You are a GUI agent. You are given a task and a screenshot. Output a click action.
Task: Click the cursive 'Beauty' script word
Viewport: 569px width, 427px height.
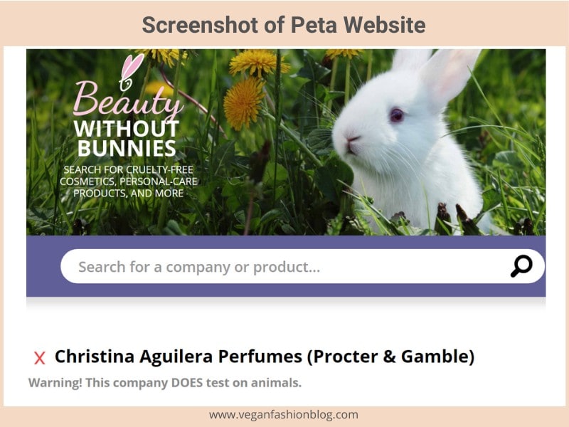[x=128, y=100]
